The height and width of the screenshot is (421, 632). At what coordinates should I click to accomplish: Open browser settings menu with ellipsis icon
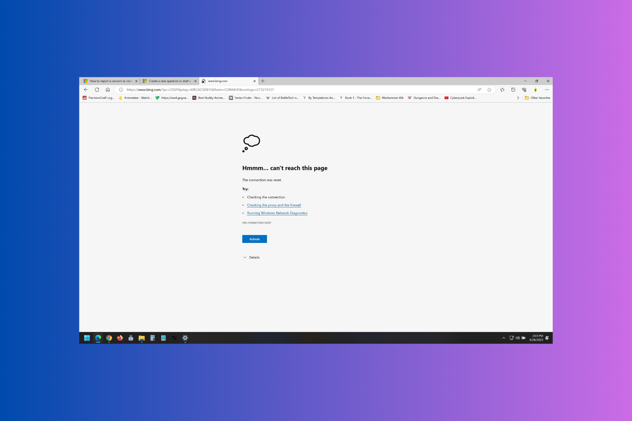[x=546, y=89]
